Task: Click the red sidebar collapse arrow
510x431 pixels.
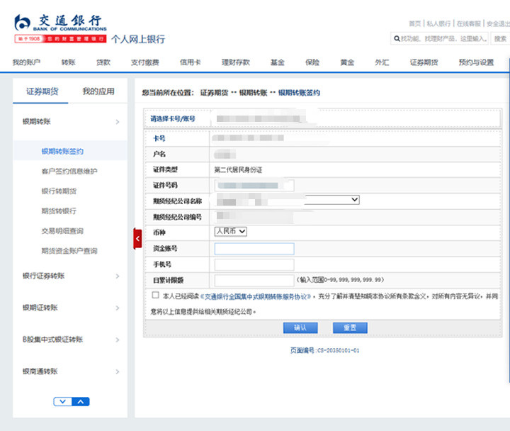Action: (137, 239)
